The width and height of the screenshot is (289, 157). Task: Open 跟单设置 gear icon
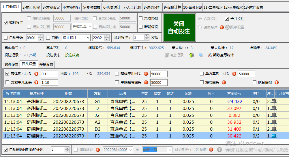point(227,27)
